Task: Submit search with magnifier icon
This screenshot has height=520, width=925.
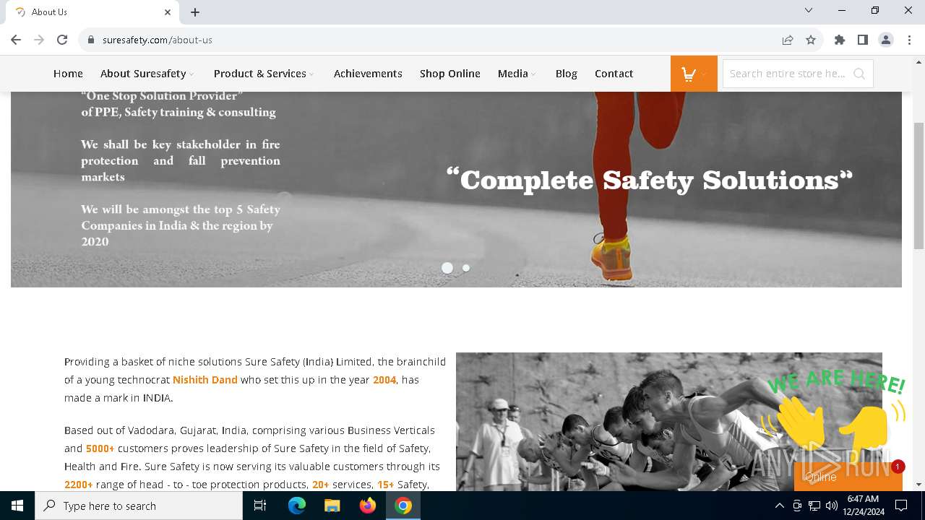Action: coord(859,74)
